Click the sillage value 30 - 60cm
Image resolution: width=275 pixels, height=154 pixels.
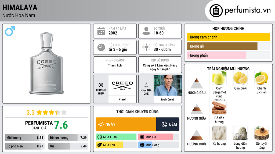[x=162, y=49]
